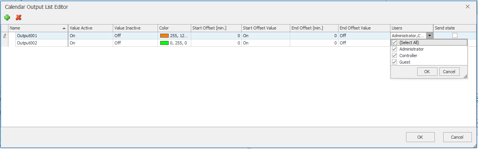Click the dialog's bottom OK button

point(420,137)
